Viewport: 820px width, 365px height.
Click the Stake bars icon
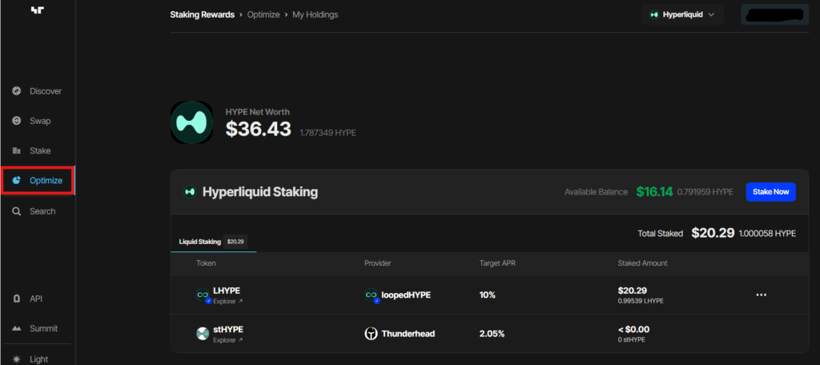(x=17, y=150)
